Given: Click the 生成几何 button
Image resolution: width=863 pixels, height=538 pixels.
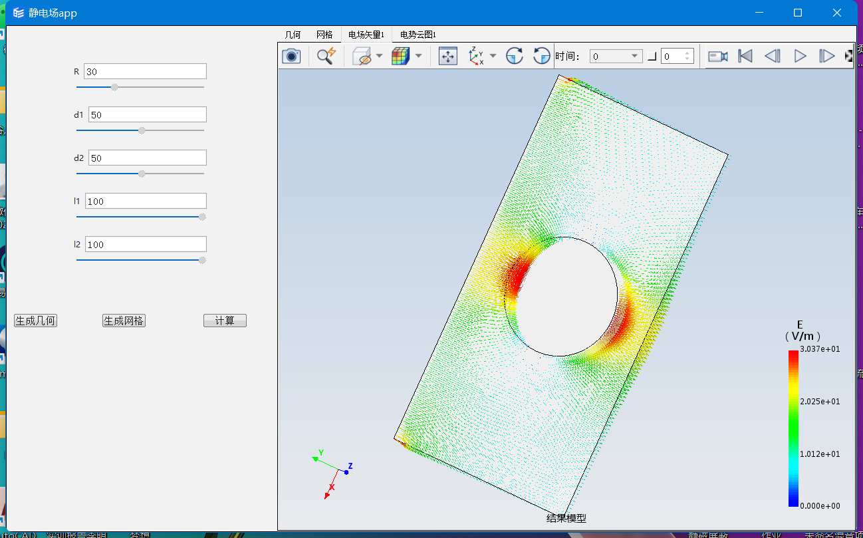Looking at the screenshot, I should click(x=35, y=321).
